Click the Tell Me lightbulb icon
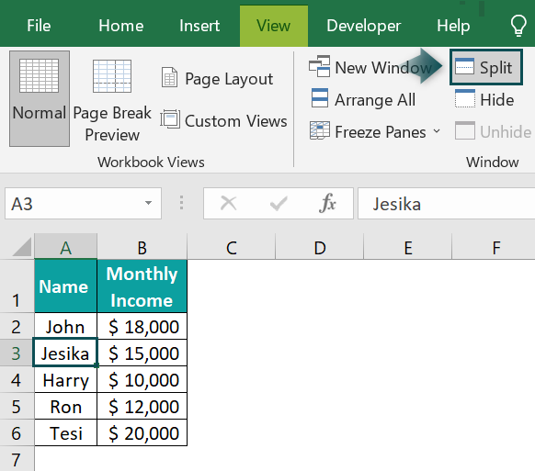This screenshot has width=535, height=471. 518,25
